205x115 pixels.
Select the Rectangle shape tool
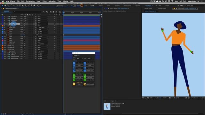pyautogui.click(x=20, y=6)
